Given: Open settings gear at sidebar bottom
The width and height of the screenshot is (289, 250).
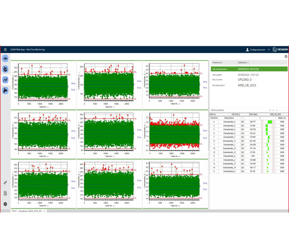Looking at the screenshot, I should (5, 204).
